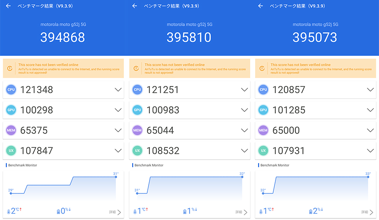Screen dimensions: 379x220
Task: Go back from the 395073 score screen
Action: click(260, 6)
